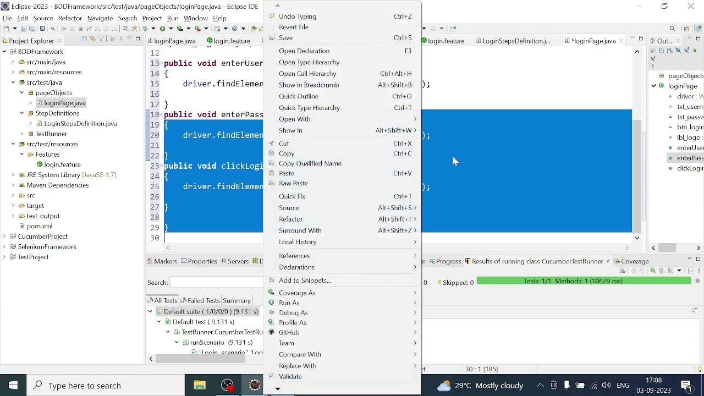Expand the src/main/java folder
The height and width of the screenshot is (396, 704).
[13, 62]
